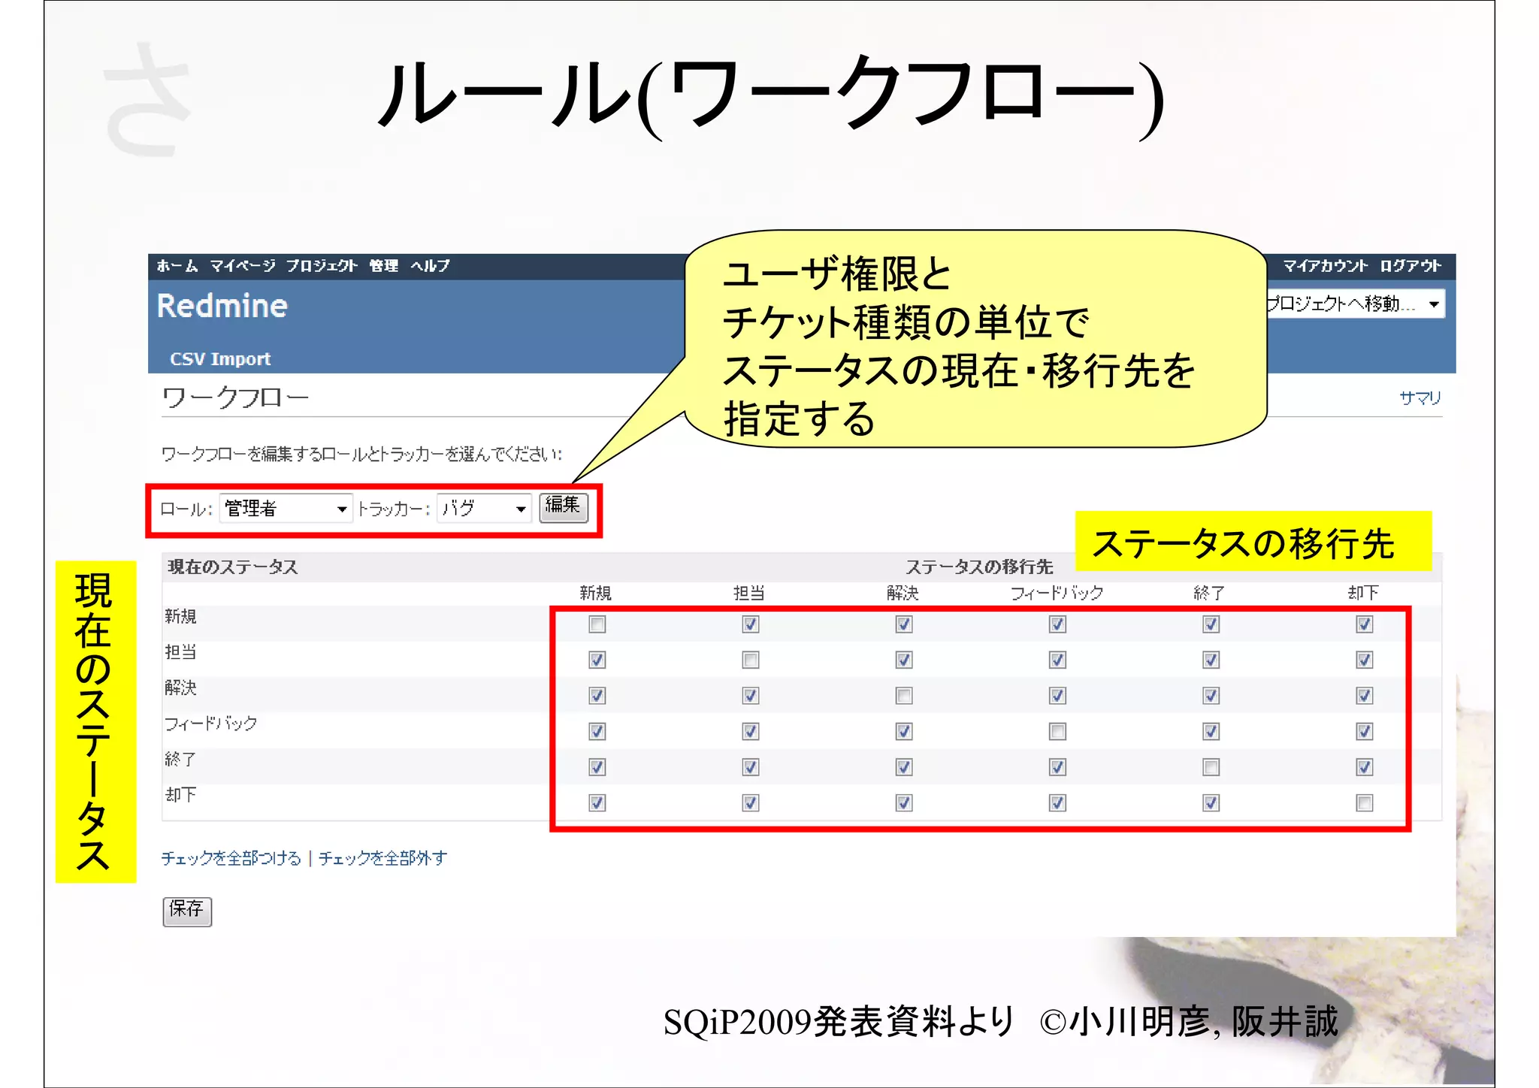Open the CSV Import tab
The image size is (1539, 1088).
[220, 359]
